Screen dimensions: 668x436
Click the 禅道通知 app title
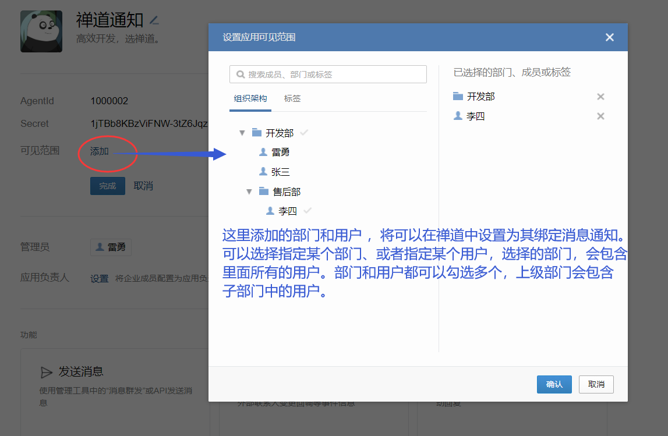pos(110,20)
